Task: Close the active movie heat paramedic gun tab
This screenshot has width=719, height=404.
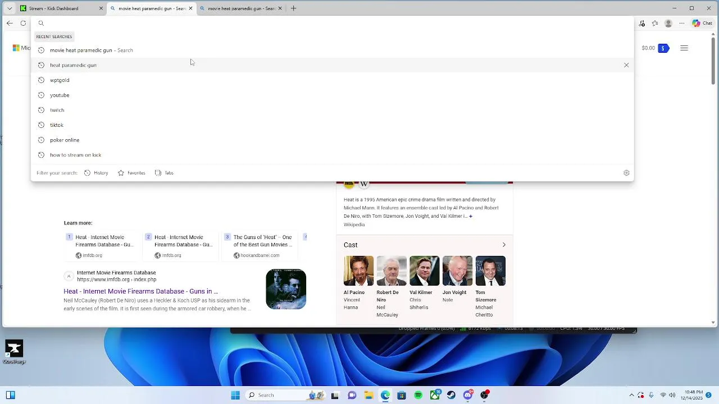Action: coord(190,8)
